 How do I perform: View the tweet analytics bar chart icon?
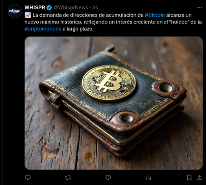149,178
